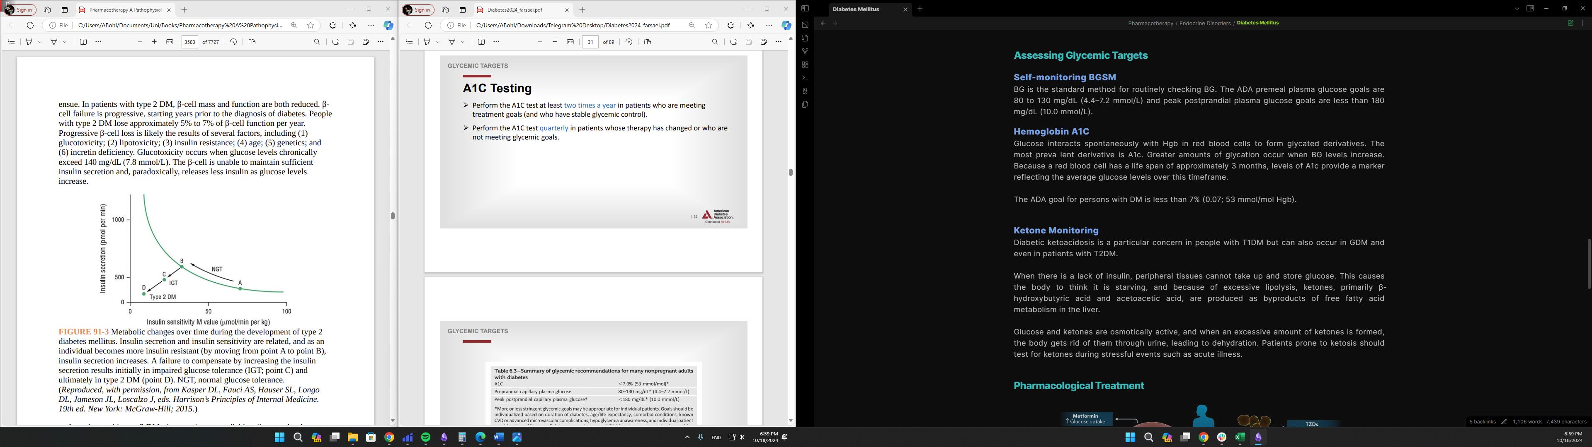Screen dimensions: 1592x447
Task: Zoom in on Diabetes2024 PDF toolbar
Action: (555, 42)
